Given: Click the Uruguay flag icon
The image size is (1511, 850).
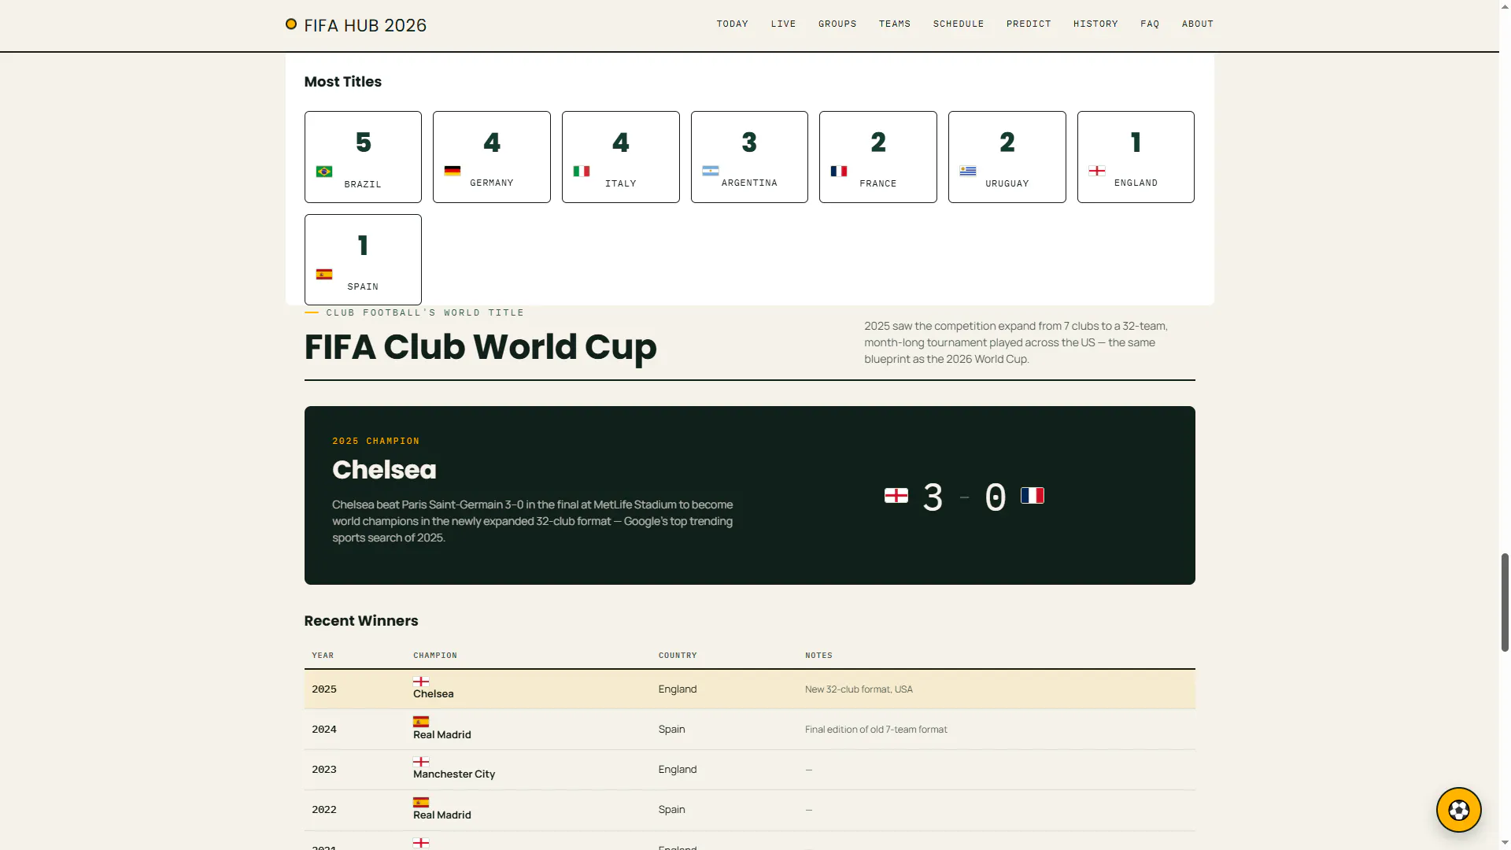Looking at the screenshot, I should tap(968, 172).
